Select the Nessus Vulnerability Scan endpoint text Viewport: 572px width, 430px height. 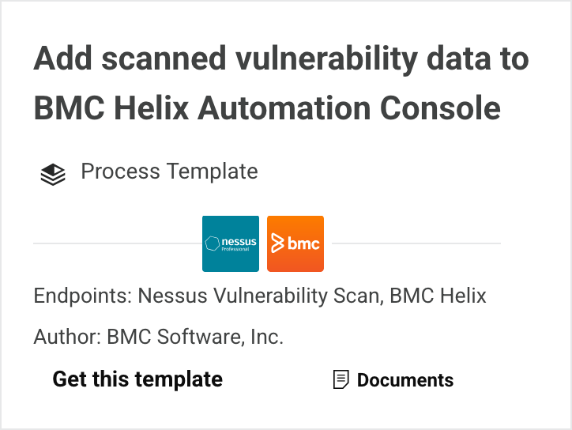260,296
